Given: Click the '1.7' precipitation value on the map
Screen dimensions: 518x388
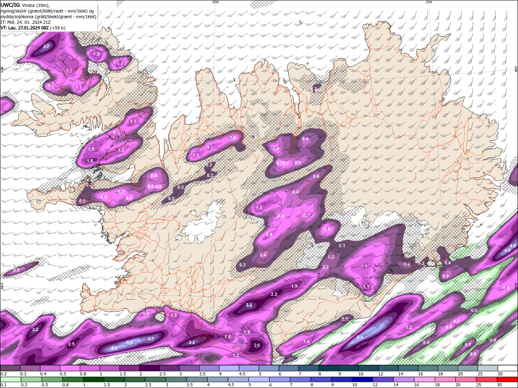Looking at the screenshot, I should [x=366, y=287].
